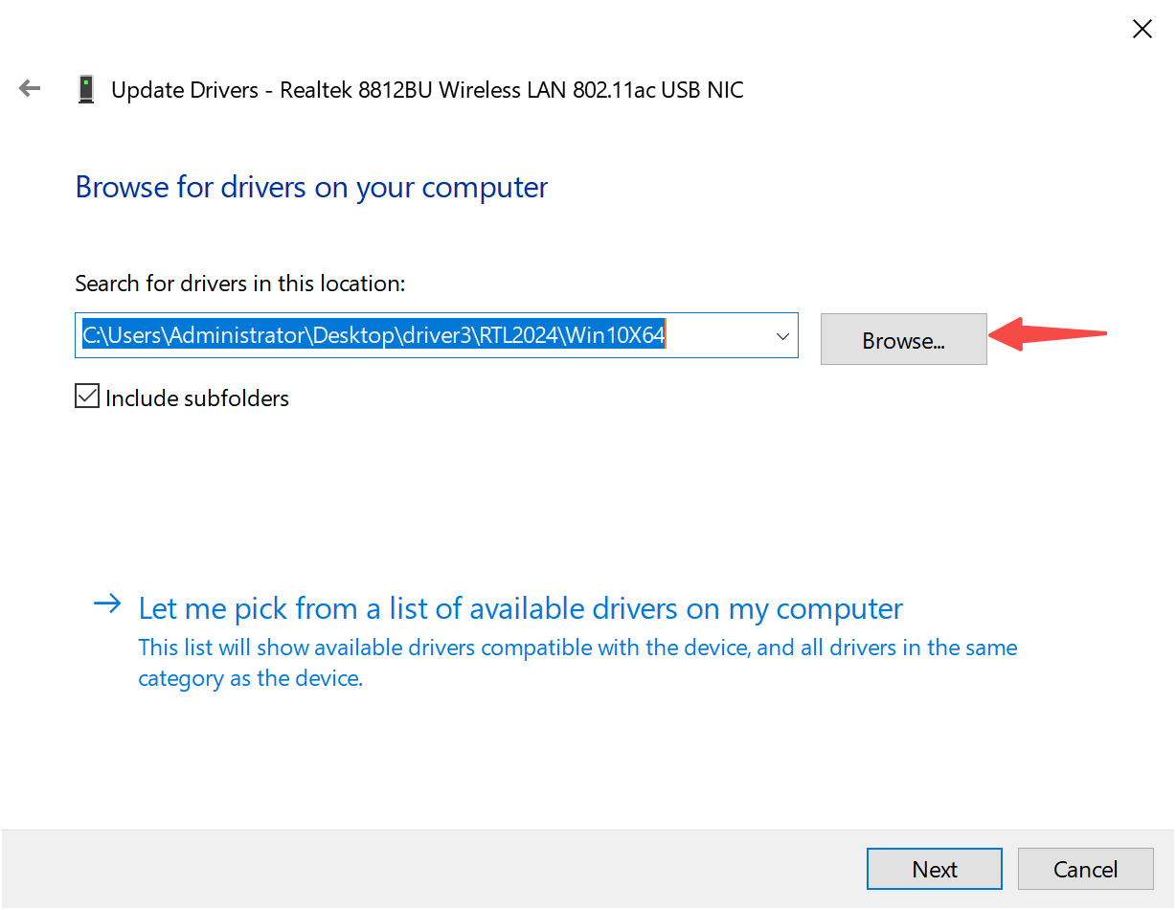Expand the driver location path dropdown

(782, 336)
